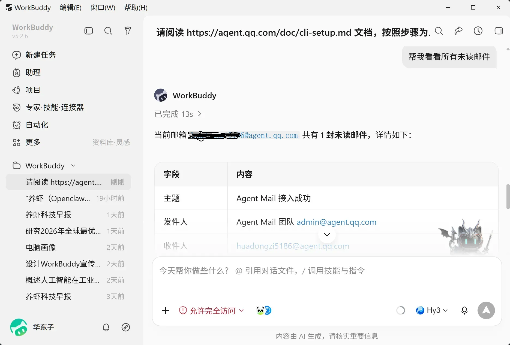Open the 电脑画像 task
510x345 pixels.
pyautogui.click(x=68, y=247)
